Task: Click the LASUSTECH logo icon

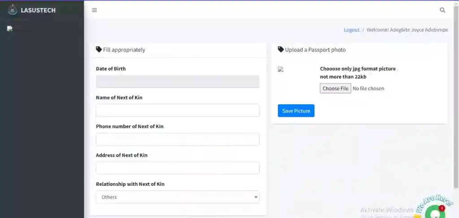Action: pyautogui.click(x=12, y=10)
